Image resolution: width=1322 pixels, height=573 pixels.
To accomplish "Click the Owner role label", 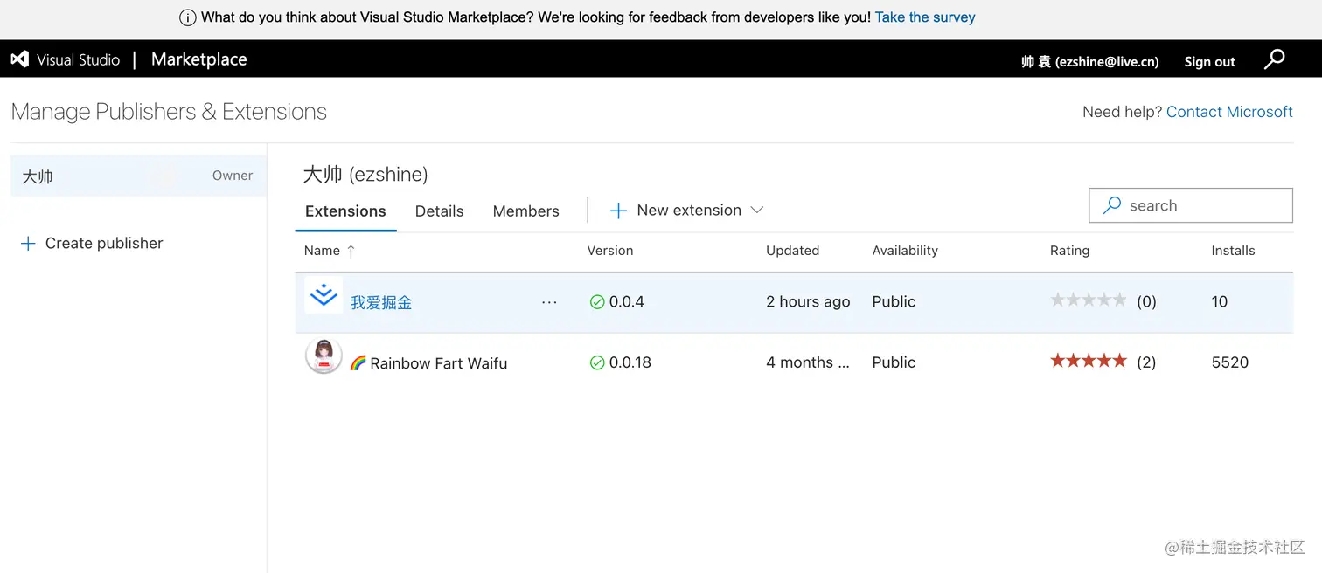I will pos(233,176).
